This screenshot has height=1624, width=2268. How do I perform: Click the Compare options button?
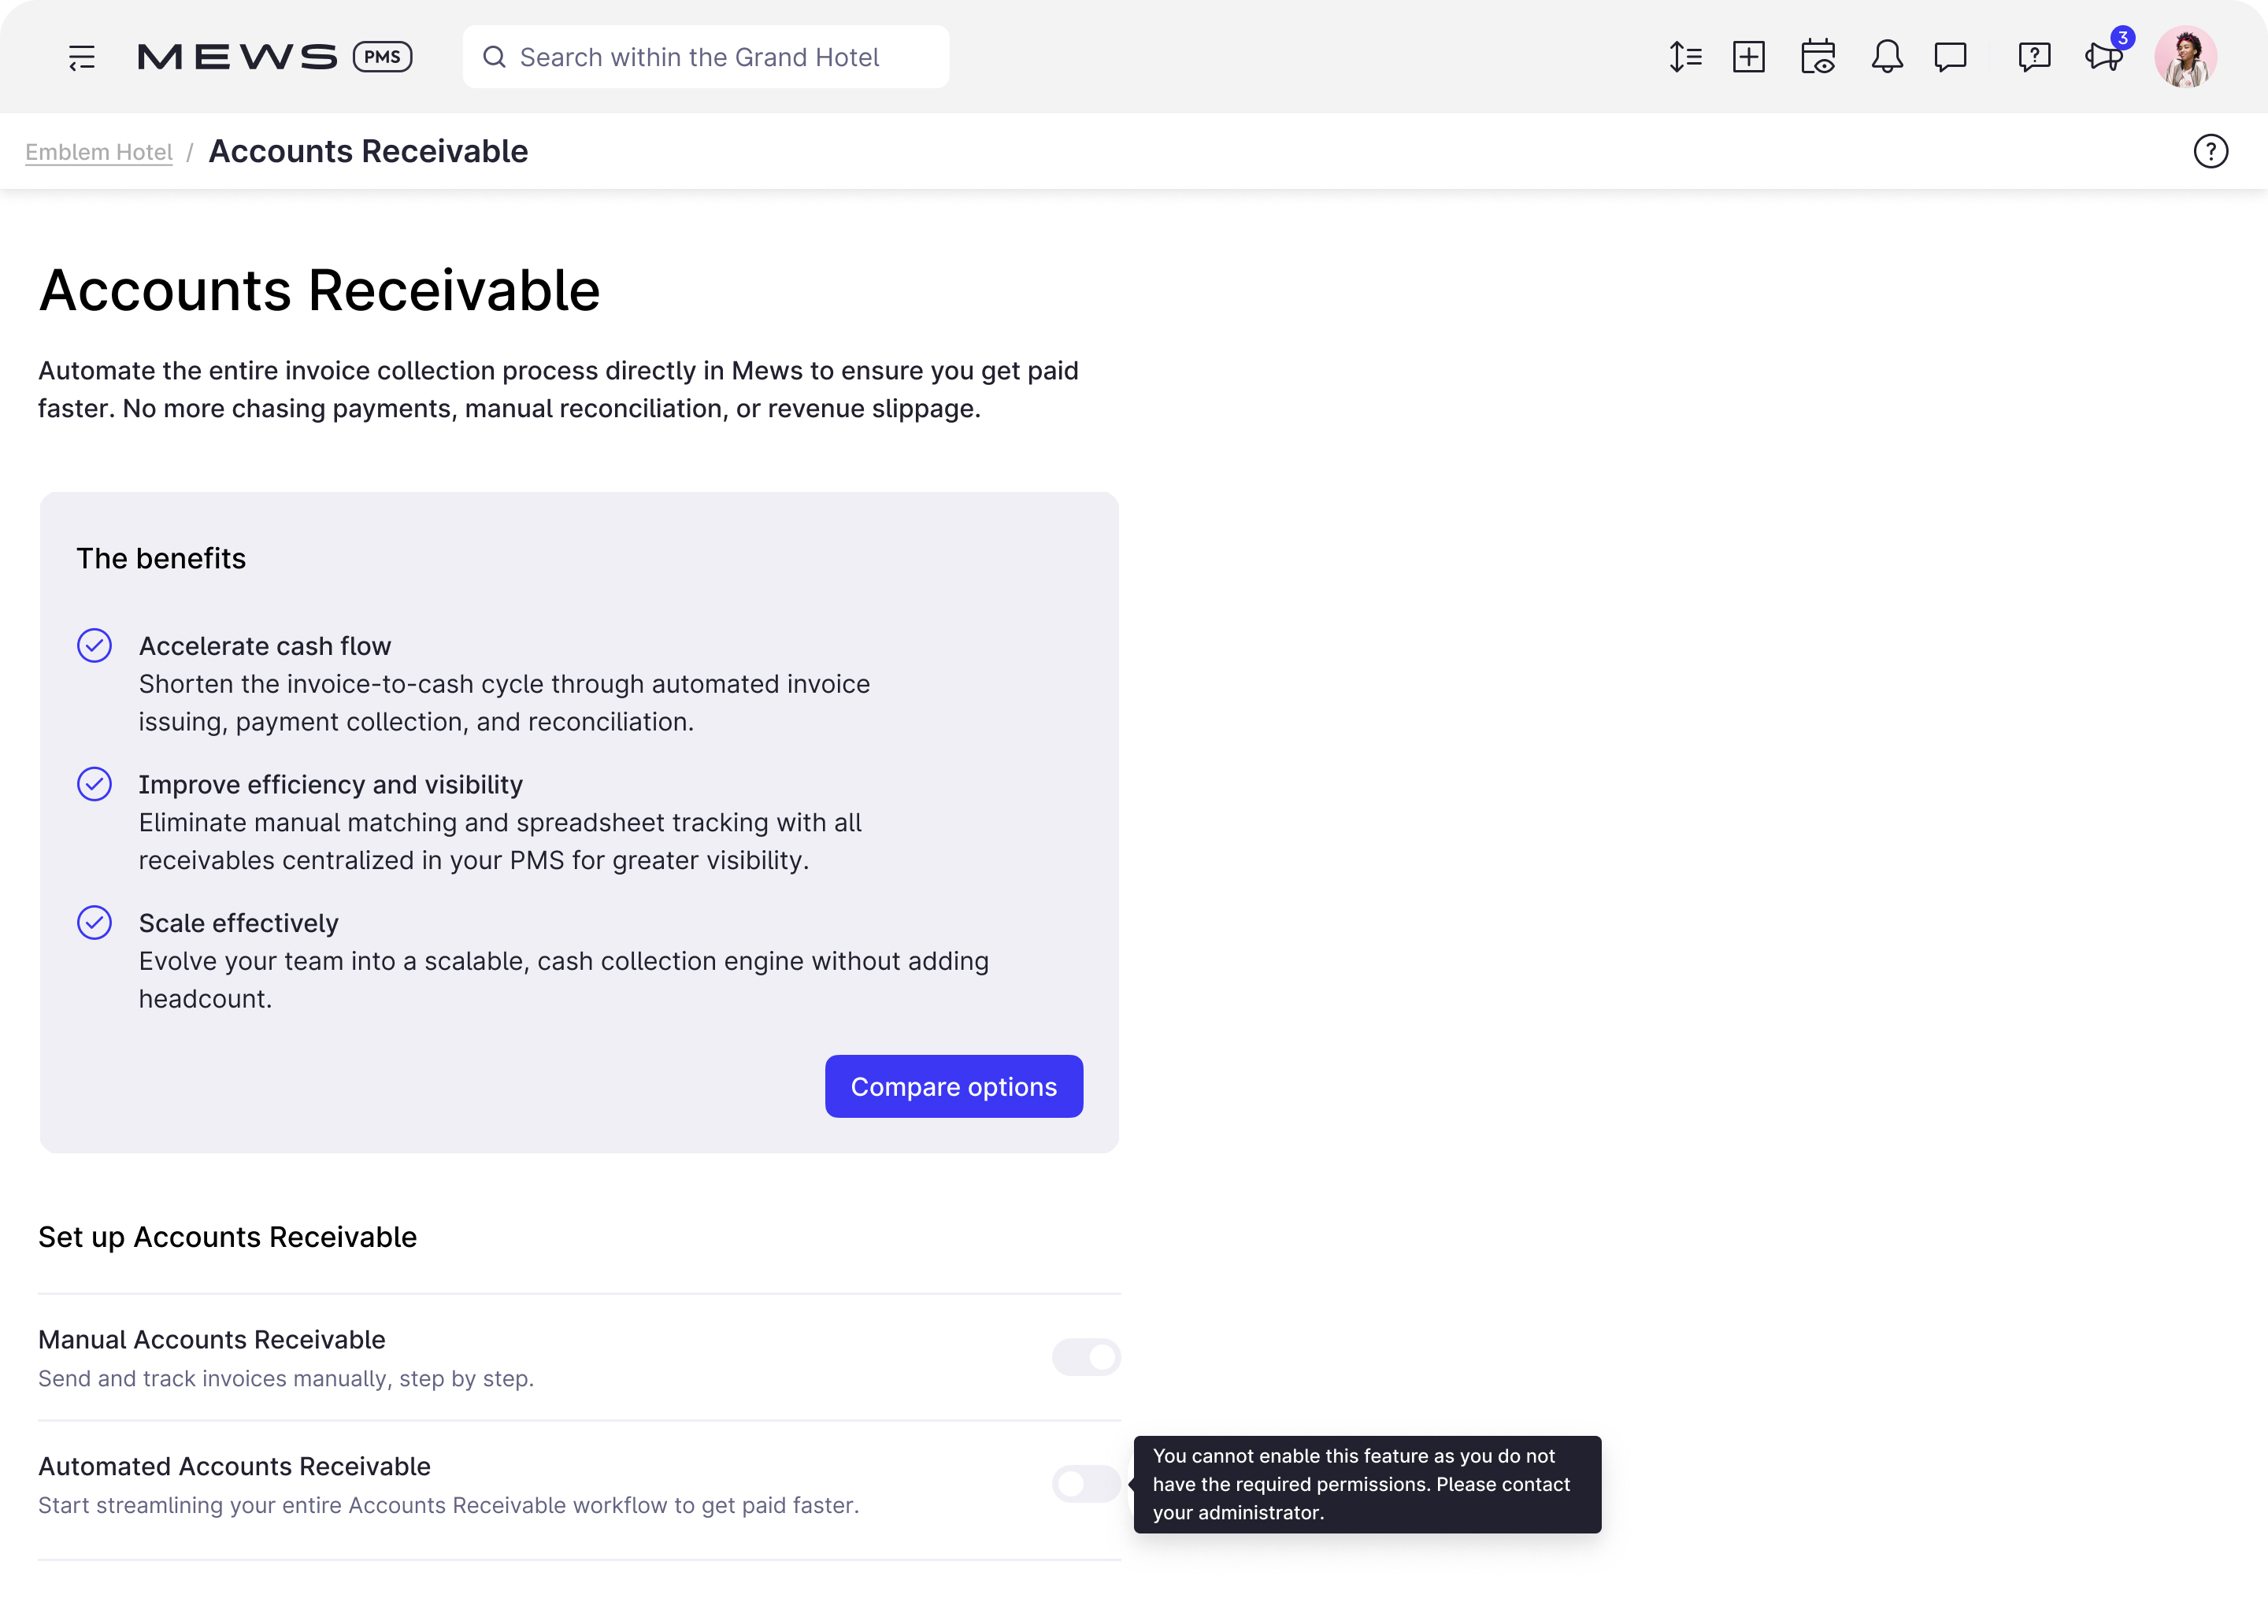pos(954,1086)
